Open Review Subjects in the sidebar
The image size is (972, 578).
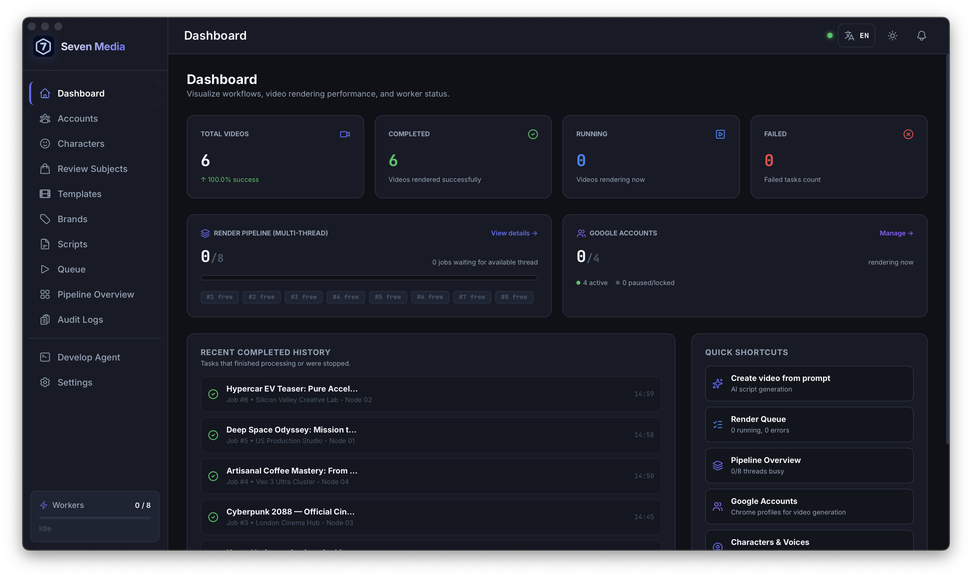(x=95, y=169)
